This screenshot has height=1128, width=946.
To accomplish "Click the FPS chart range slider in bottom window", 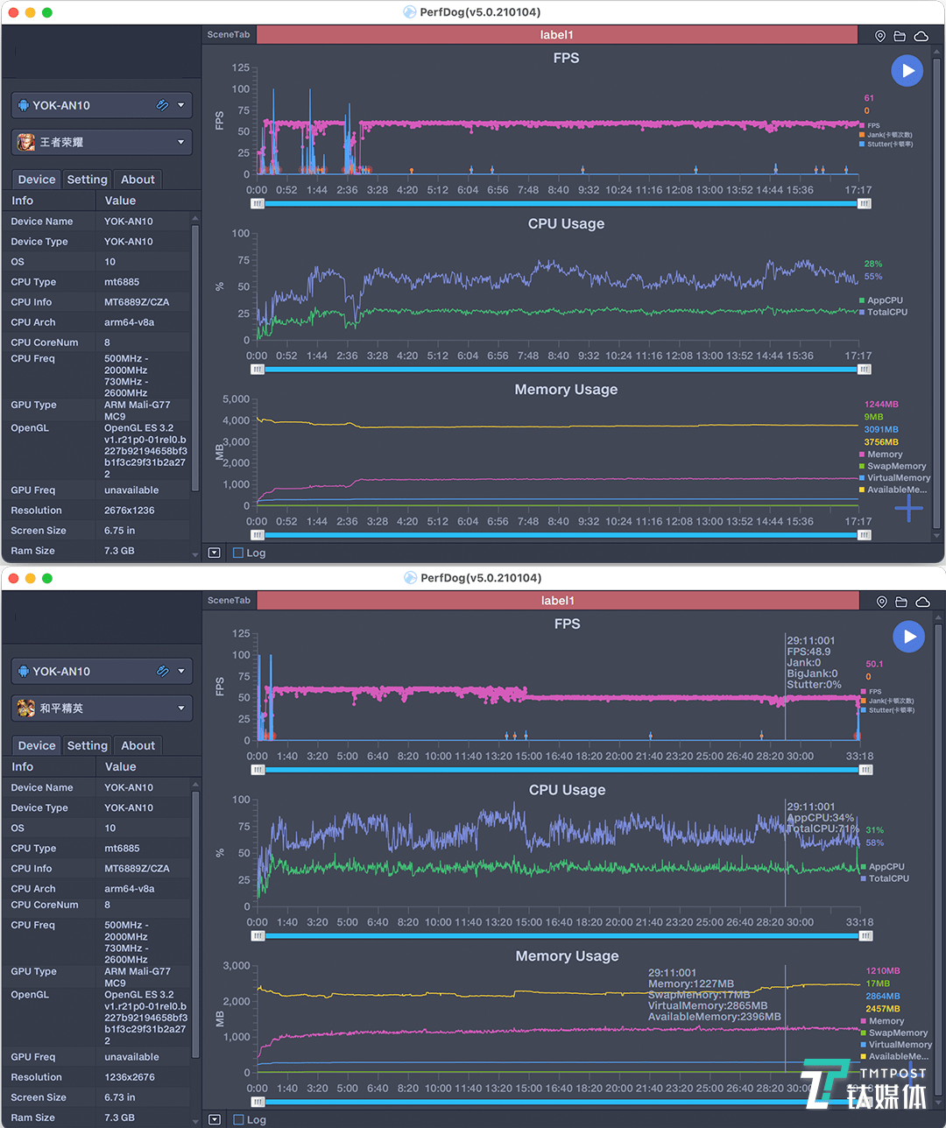I will (561, 770).
